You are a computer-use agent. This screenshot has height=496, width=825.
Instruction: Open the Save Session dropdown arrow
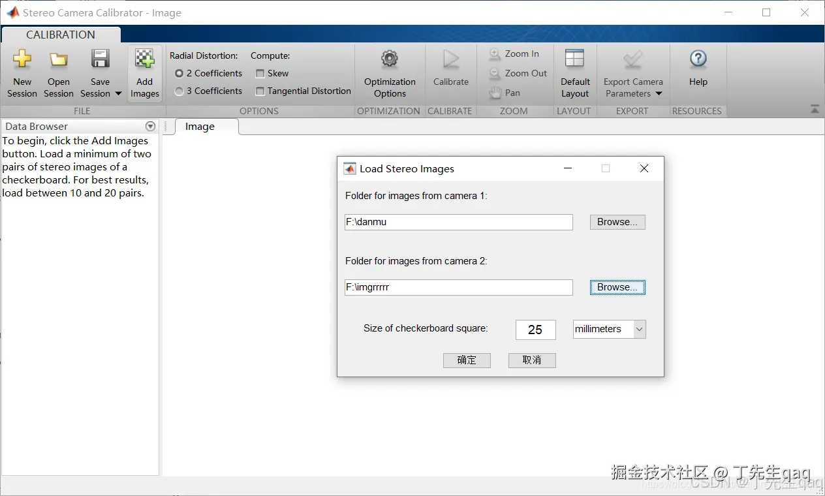click(x=118, y=93)
